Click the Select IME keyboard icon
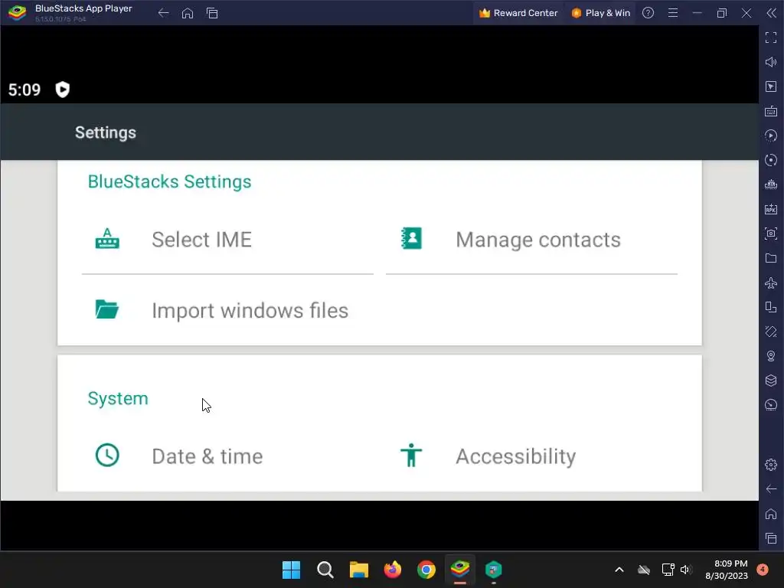 [107, 239]
